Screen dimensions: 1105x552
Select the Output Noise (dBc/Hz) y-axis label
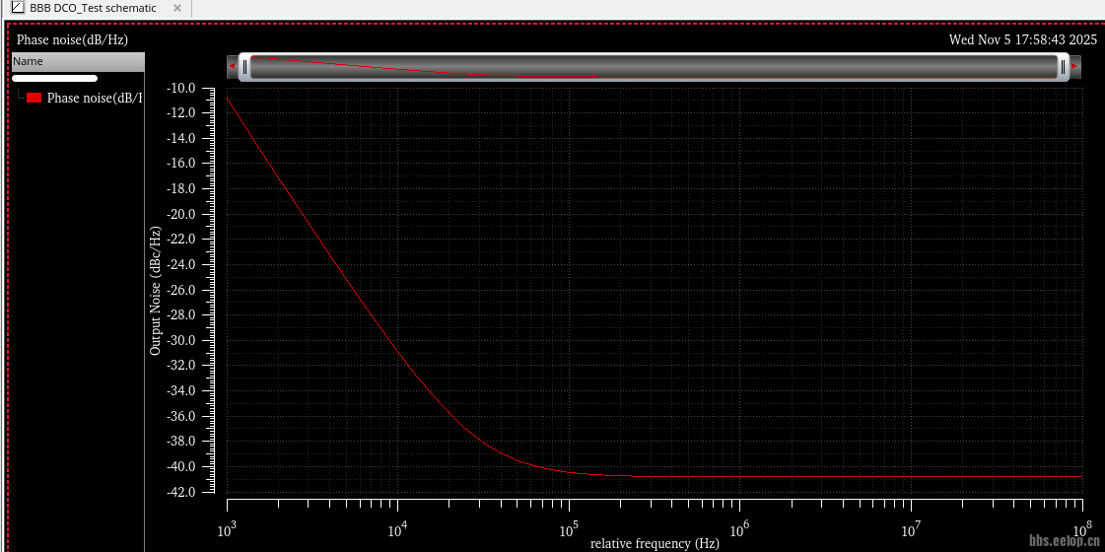click(x=155, y=291)
